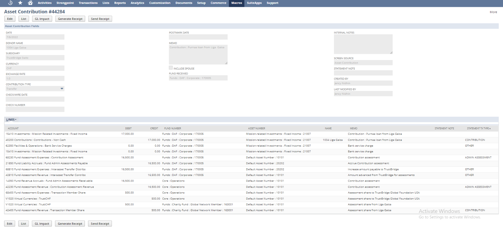Click the More link

[493, 12]
